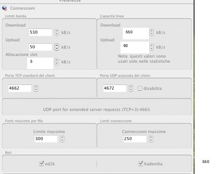Click stepper next to Connessioni massime 250
The width and height of the screenshot is (216, 174).
pyautogui.click(x=151, y=139)
